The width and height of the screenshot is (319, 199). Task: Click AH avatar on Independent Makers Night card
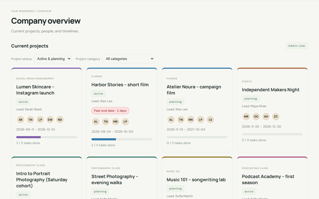(x=266, y=116)
